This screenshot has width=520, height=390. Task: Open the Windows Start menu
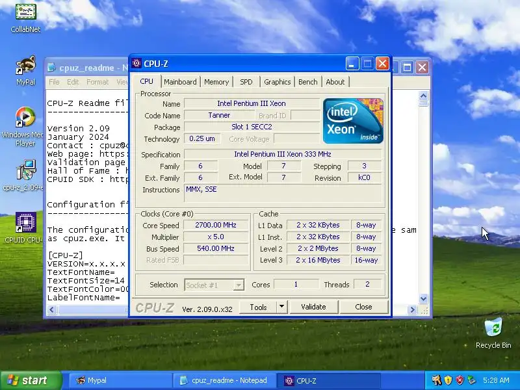coord(31,380)
